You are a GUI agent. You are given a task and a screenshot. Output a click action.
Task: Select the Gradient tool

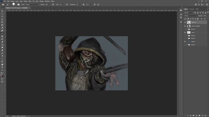pyautogui.click(x=2, y=45)
